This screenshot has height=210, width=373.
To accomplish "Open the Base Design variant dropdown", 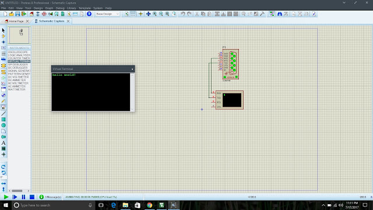I will pyautogui.click(x=107, y=14).
